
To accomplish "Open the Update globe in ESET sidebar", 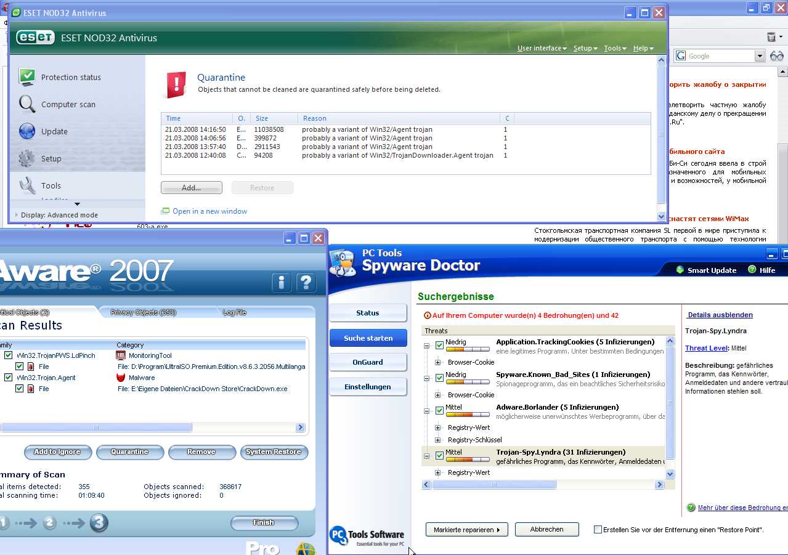I will 27,131.
